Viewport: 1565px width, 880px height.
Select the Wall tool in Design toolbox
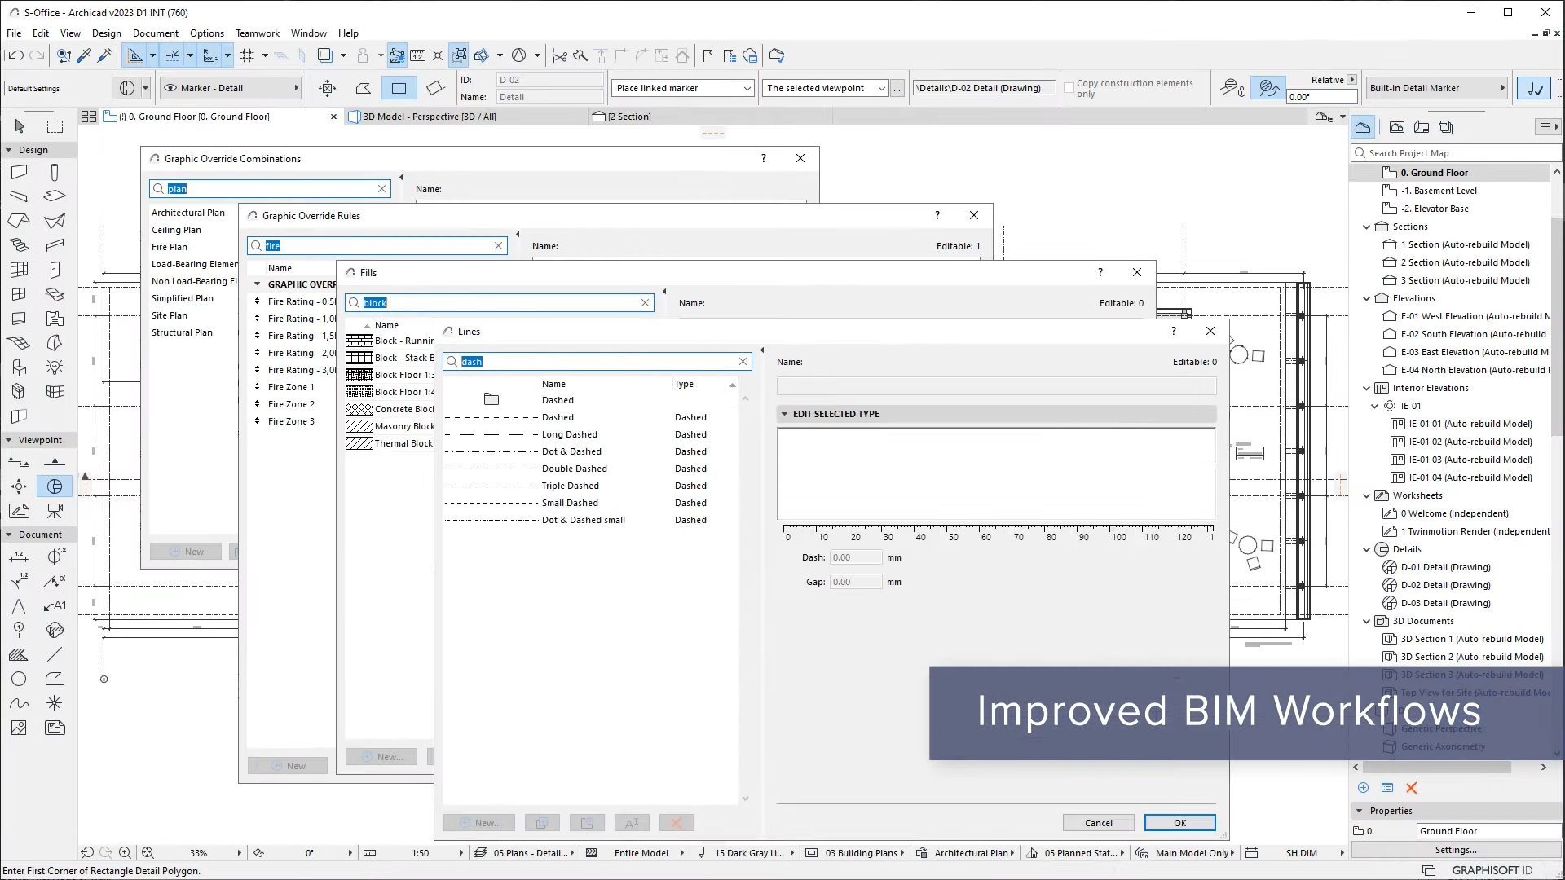tap(19, 172)
